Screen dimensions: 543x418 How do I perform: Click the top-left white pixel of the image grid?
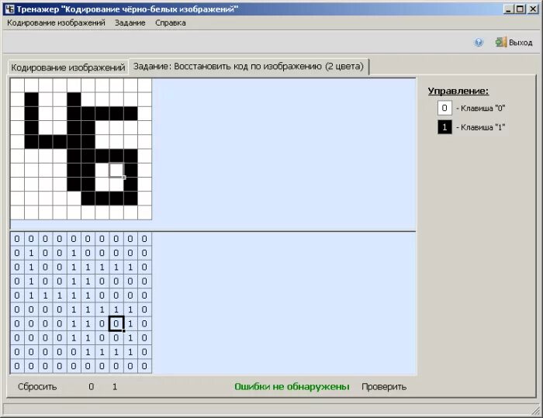[17, 85]
